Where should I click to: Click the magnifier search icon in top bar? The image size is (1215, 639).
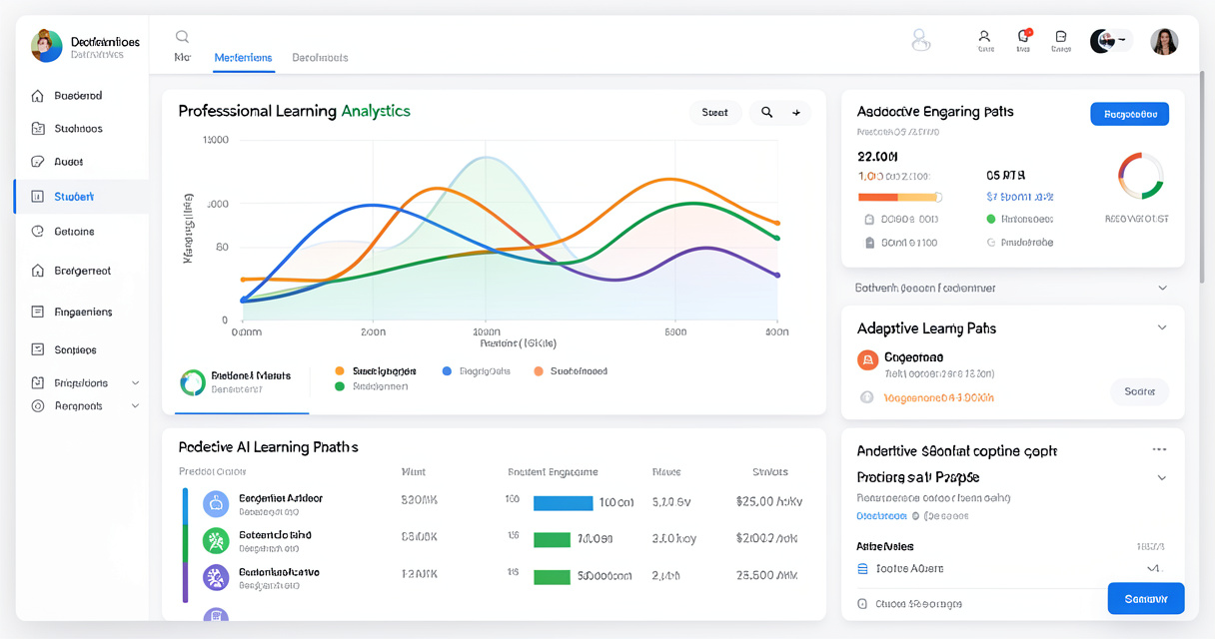(x=182, y=36)
